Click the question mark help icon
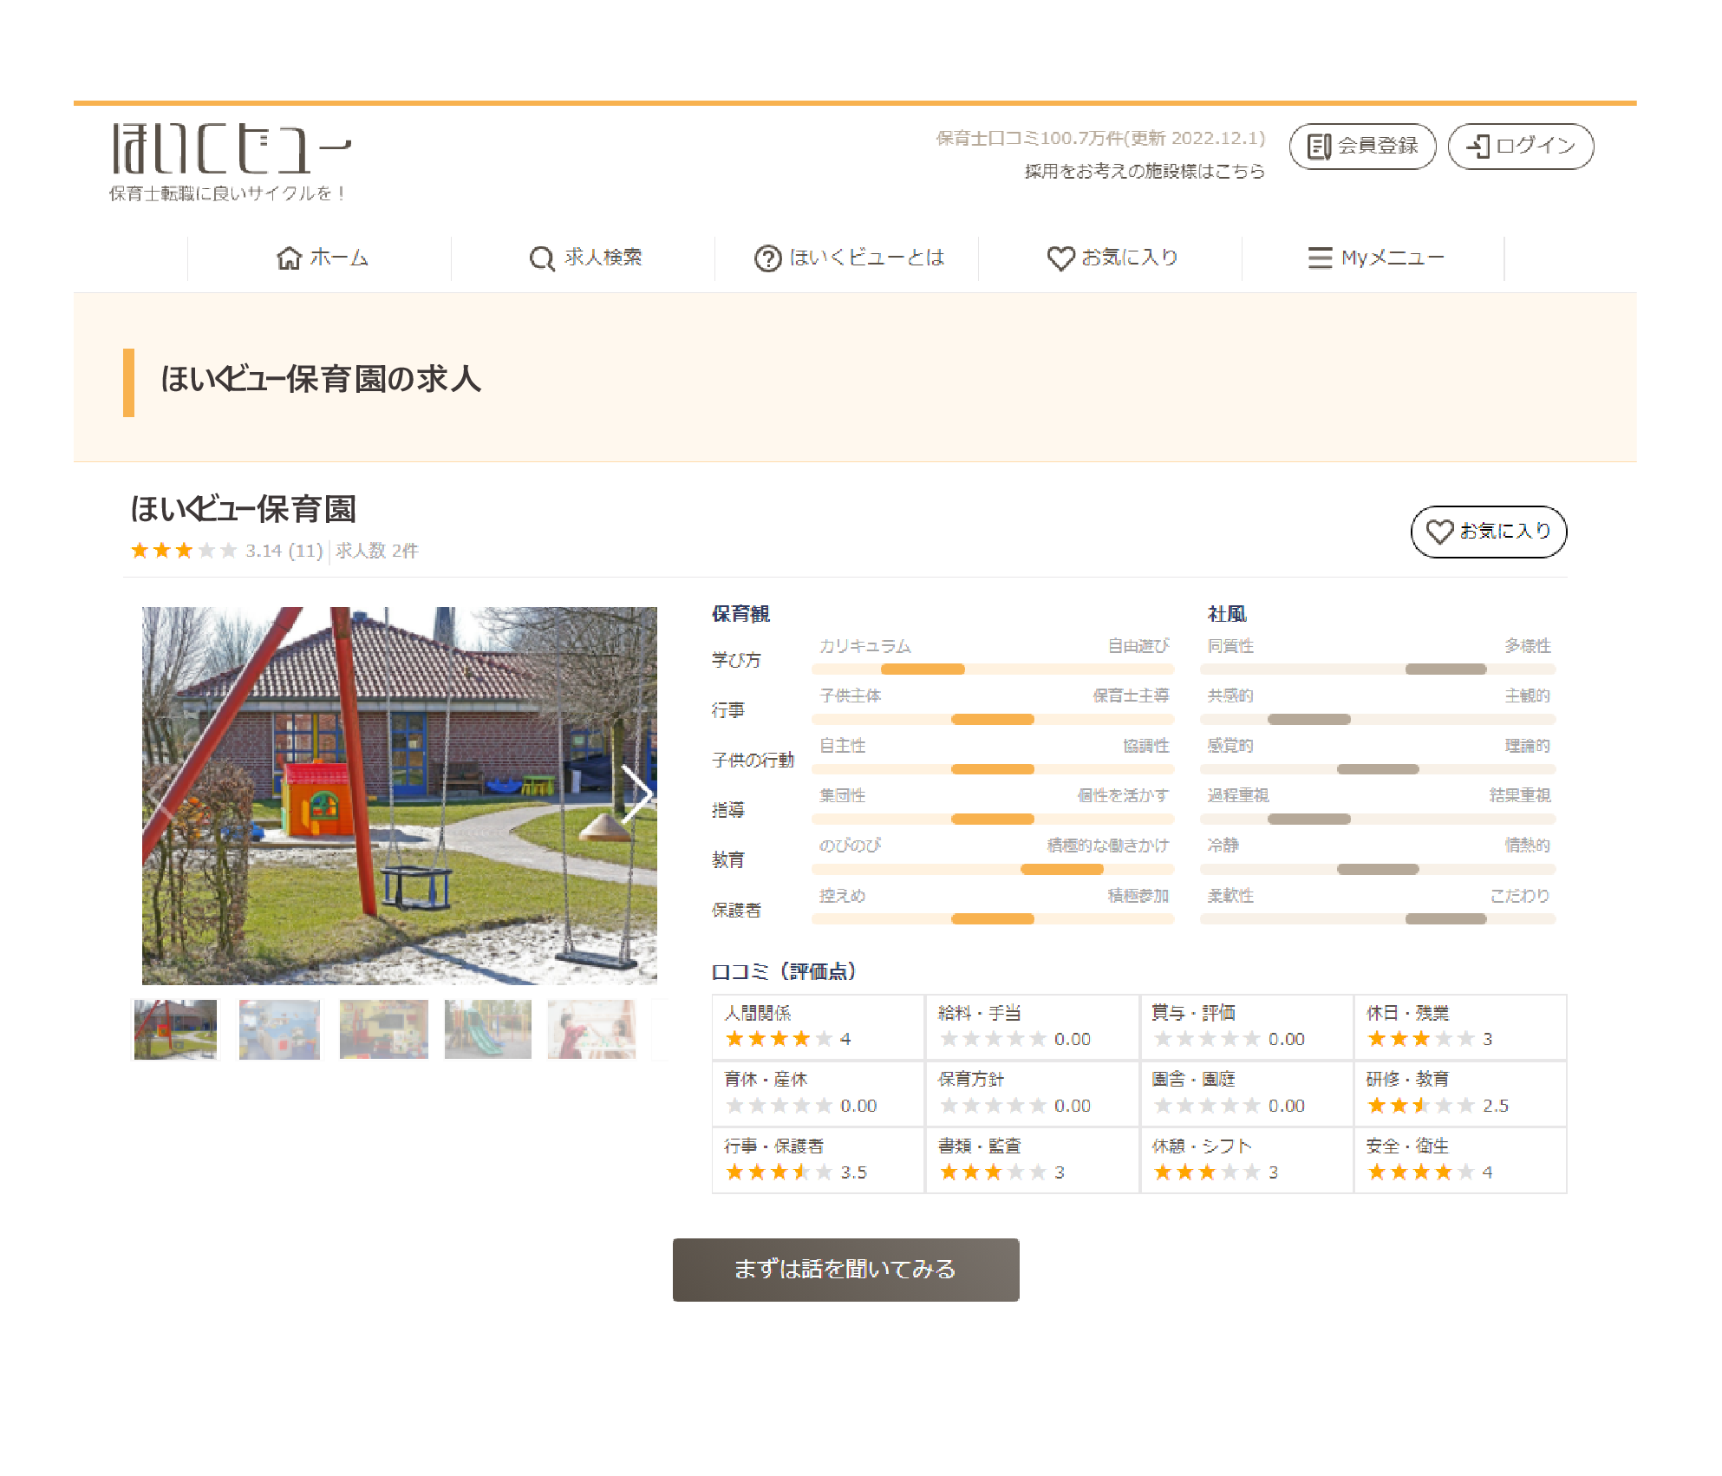The height and width of the screenshot is (1476, 1722). [767, 258]
